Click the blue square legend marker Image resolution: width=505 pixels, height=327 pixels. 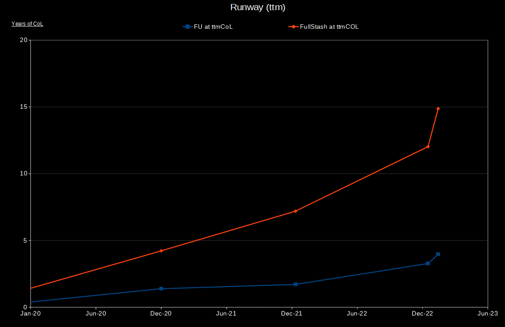pyautogui.click(x=187, y=27)
